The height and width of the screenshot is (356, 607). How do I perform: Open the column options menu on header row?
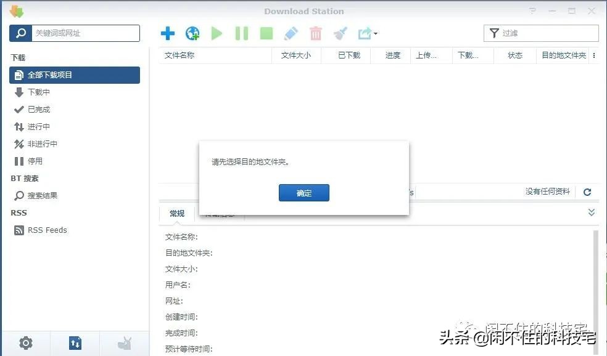pos(594,55)
